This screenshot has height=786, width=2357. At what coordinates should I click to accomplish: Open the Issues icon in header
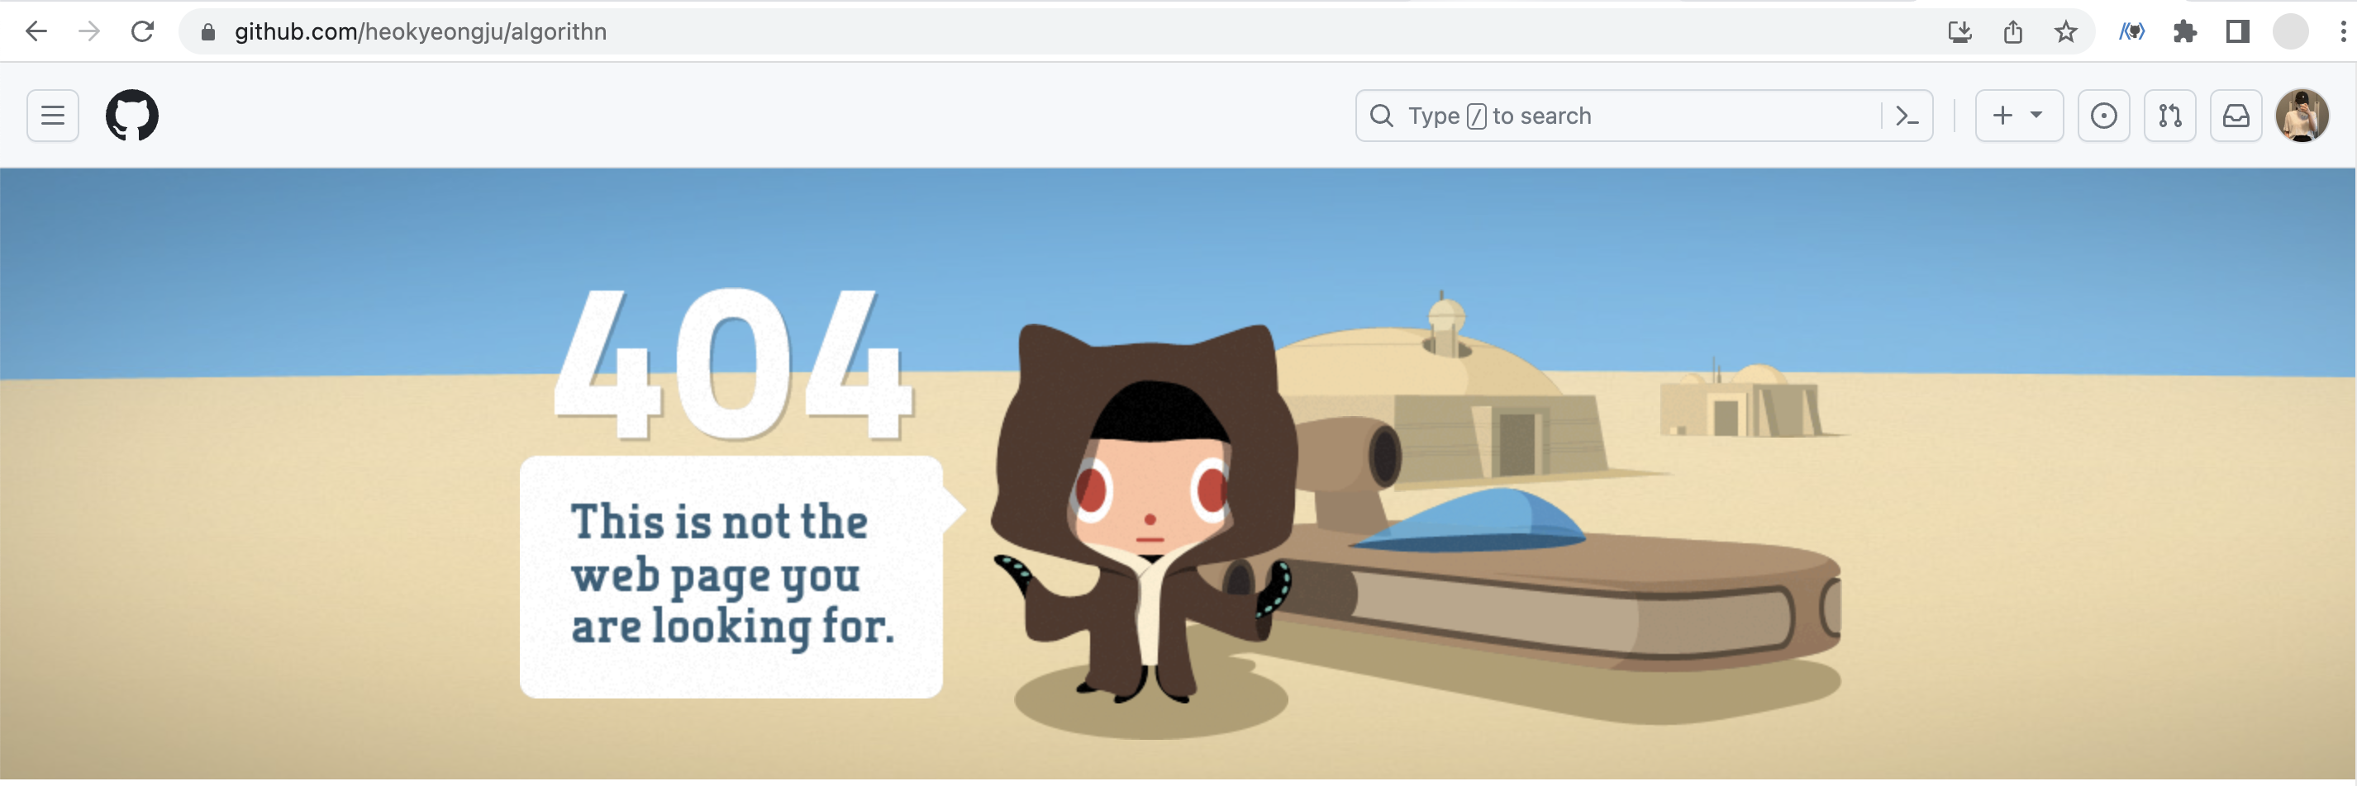click(x=2103, y=116)
